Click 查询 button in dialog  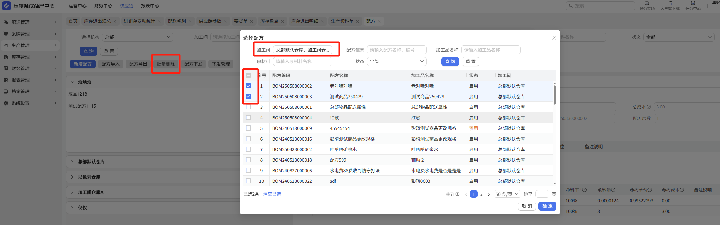450,61
